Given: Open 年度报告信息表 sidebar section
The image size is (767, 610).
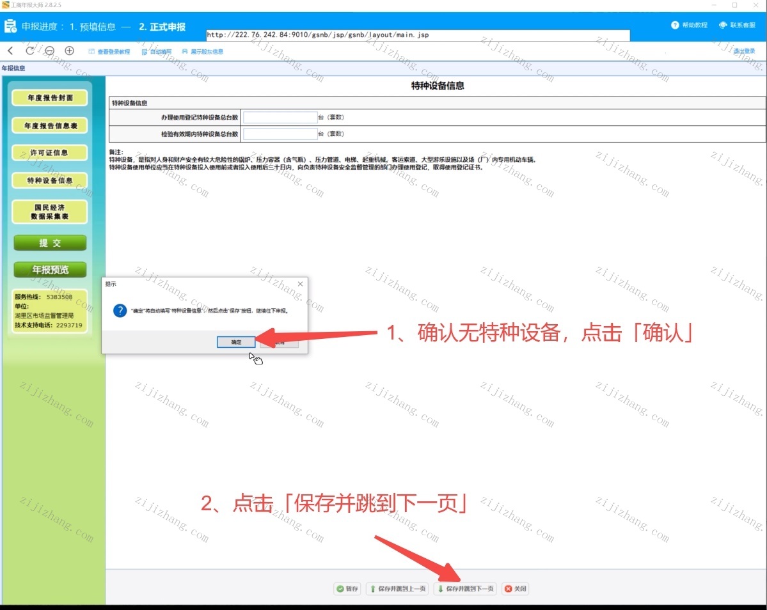Looking at the screenshot, I should pyautogui.click(x=50, y=125).
